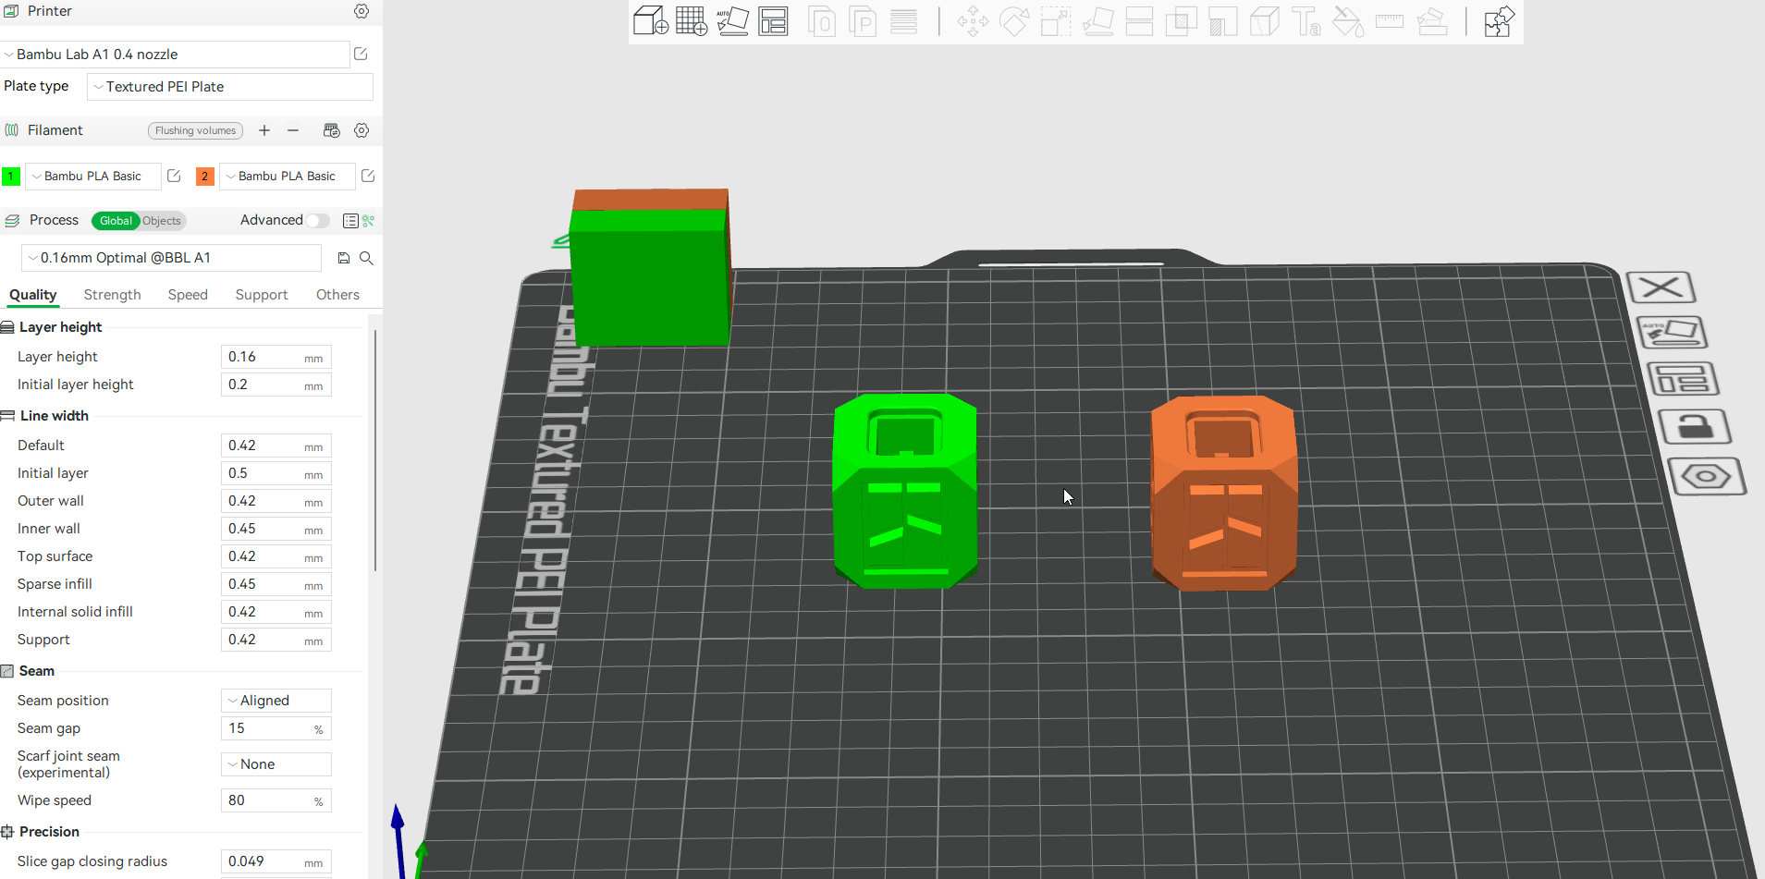Image resolution: width=1765 pixels, height=879 pixels.
Task: Click the orange filament 2 color swatch
Action: point(205,176)
